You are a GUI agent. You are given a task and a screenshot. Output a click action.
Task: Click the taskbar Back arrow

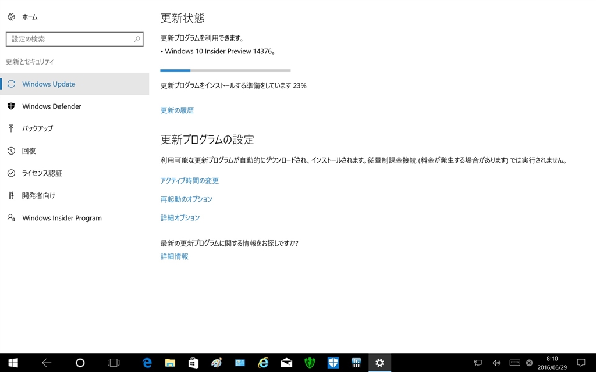click(47, 363)
